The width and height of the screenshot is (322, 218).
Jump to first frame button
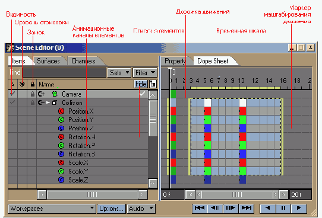[200, 209]
